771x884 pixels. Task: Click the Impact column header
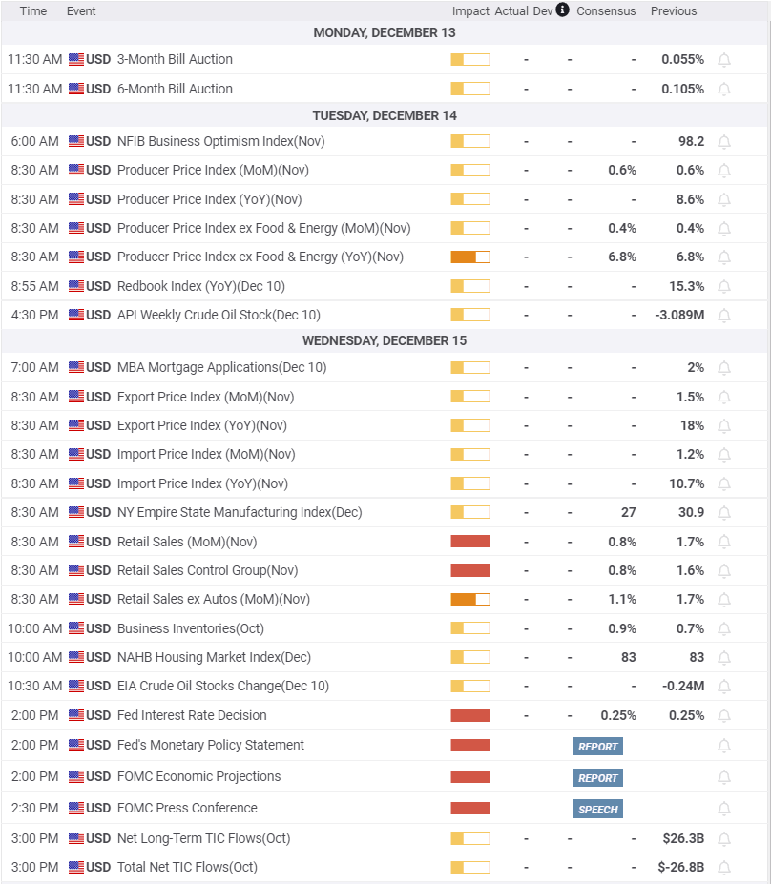point(470,11)
